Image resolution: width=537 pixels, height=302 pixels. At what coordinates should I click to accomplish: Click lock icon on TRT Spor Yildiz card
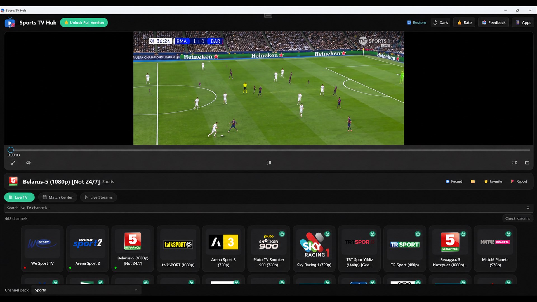[373, 234]
